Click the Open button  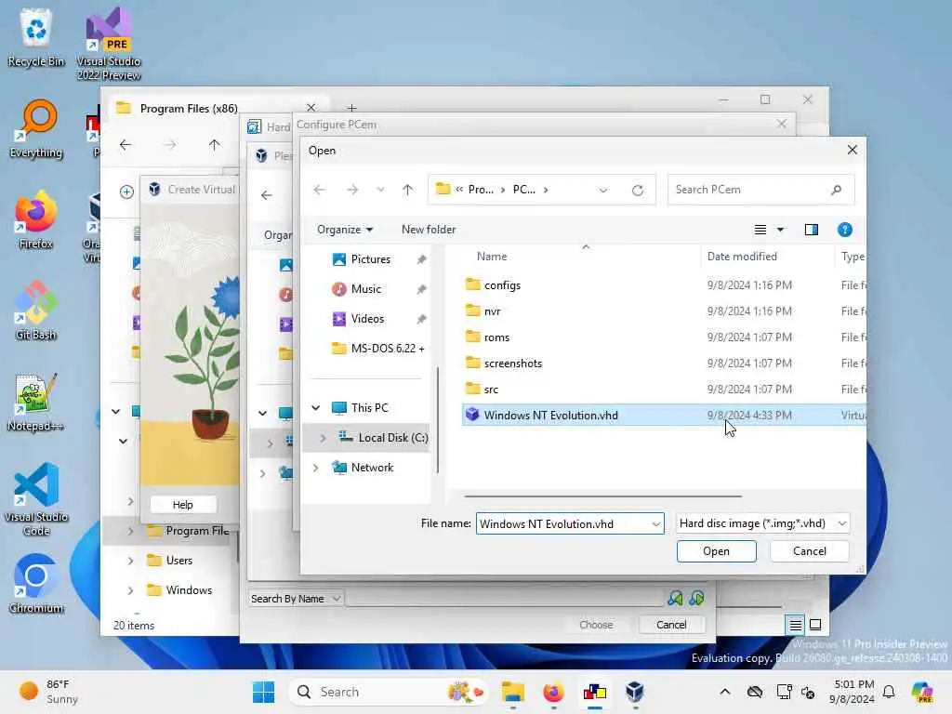[x=717, y=551]
